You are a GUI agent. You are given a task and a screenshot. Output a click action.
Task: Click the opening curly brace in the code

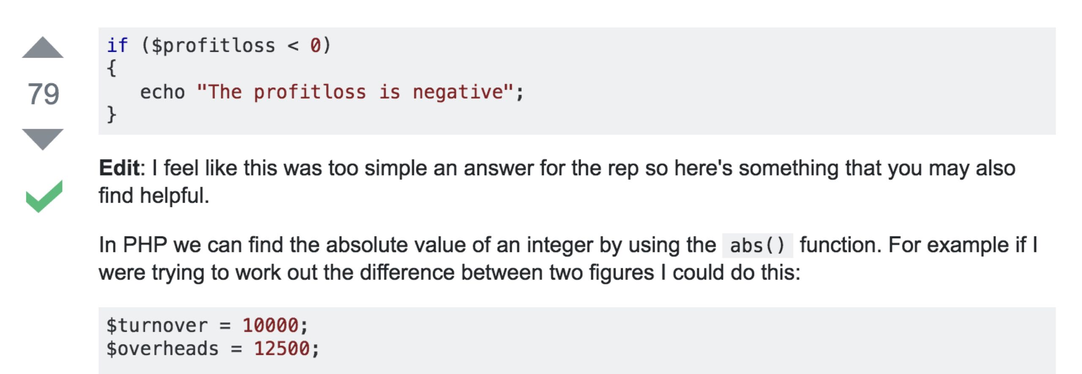111,68
